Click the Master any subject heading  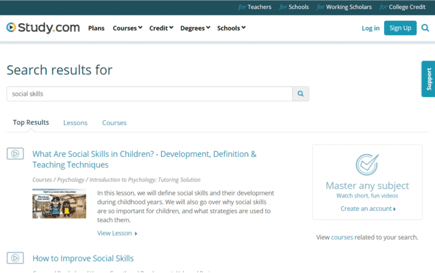(x=367, y=185)
